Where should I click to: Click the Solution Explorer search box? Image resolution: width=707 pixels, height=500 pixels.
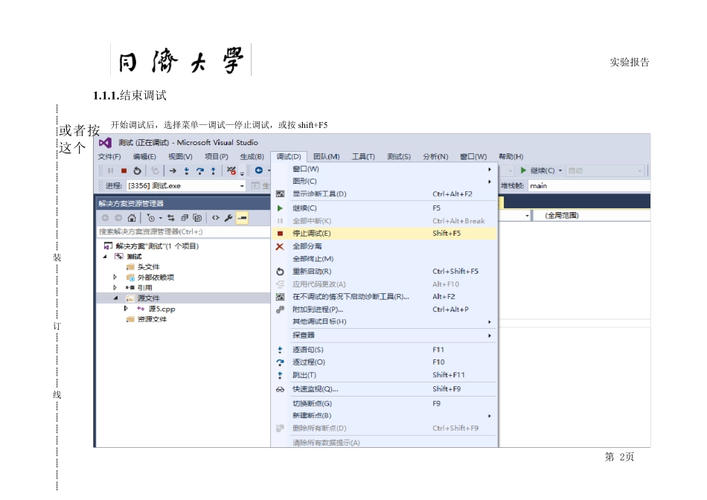point(184,231)
